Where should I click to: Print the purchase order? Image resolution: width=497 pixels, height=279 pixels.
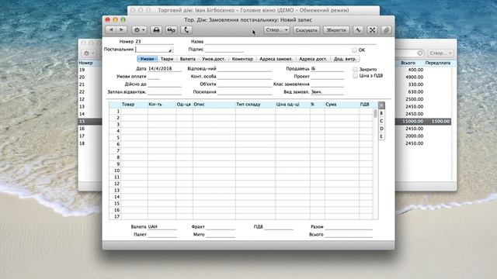[x=156, y=29]
